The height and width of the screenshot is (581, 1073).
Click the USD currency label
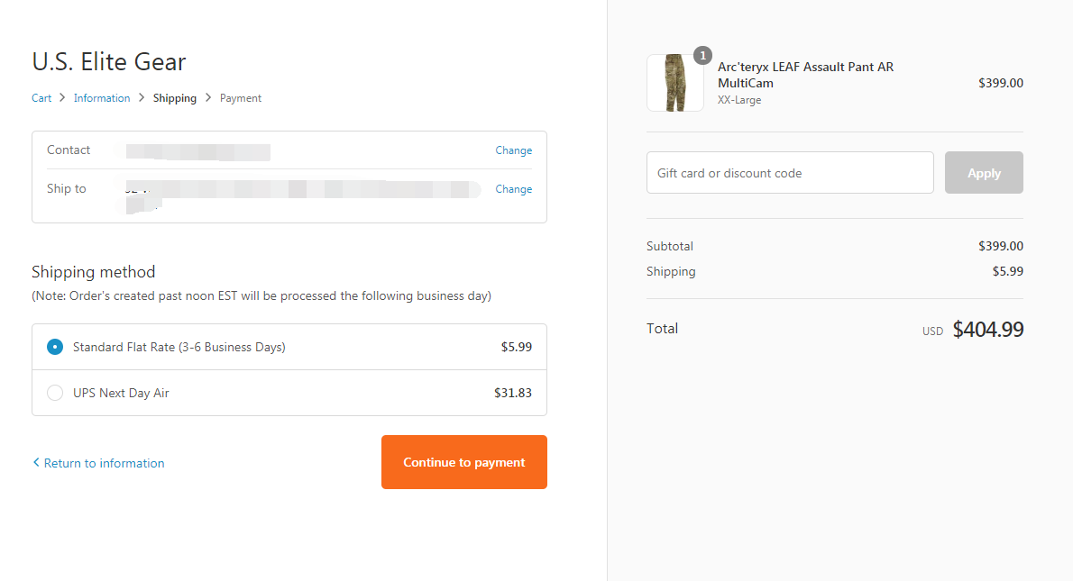click(932, 331)
